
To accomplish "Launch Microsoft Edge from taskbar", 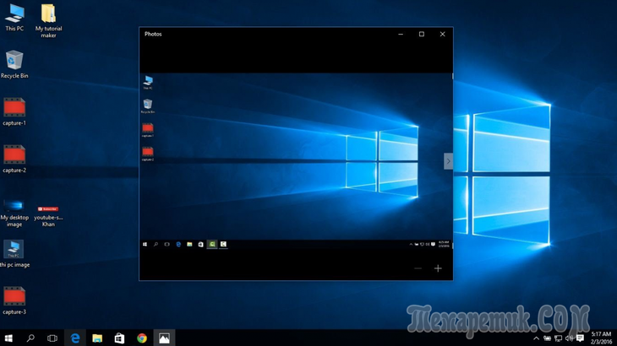I will coord(74,338).
